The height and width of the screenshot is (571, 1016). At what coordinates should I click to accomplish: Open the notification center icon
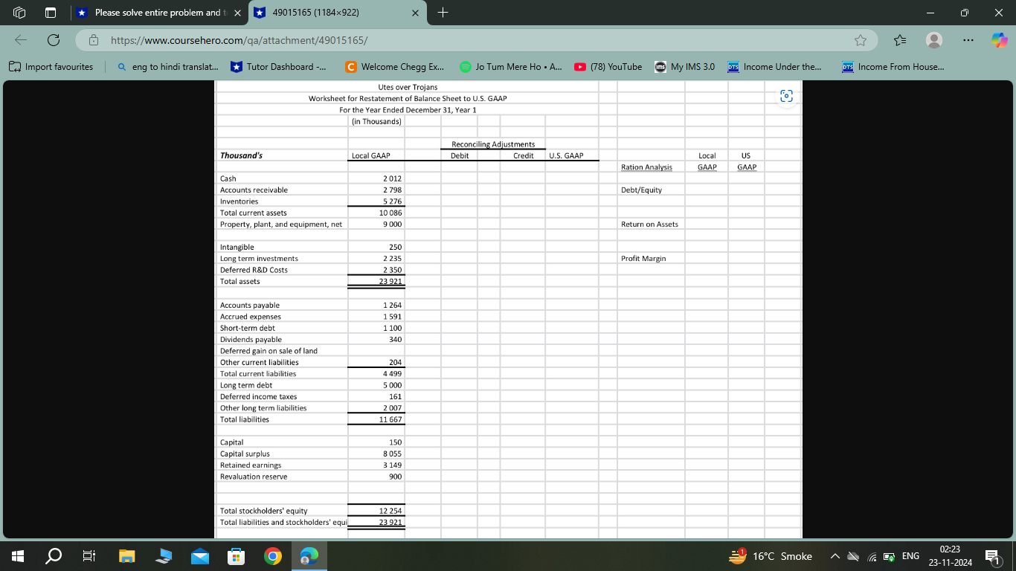click(x=994, y=556)
